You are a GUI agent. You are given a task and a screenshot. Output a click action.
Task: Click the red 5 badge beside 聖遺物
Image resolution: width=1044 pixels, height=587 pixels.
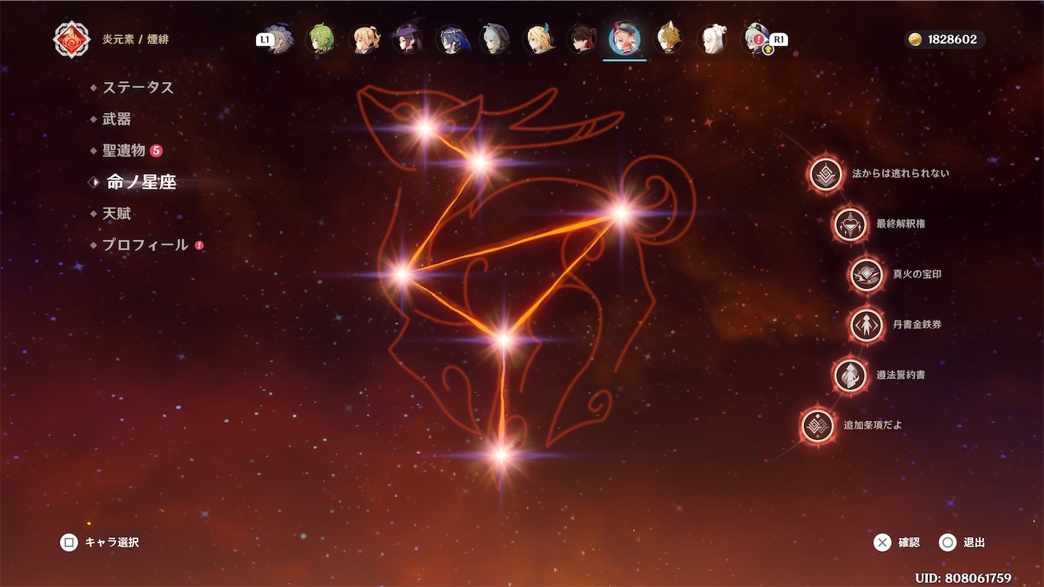pos(156,151)
